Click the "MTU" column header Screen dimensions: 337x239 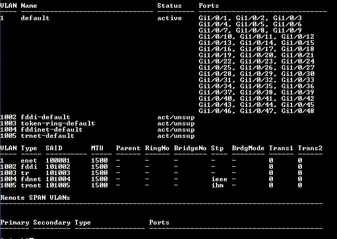click(97, 148)
